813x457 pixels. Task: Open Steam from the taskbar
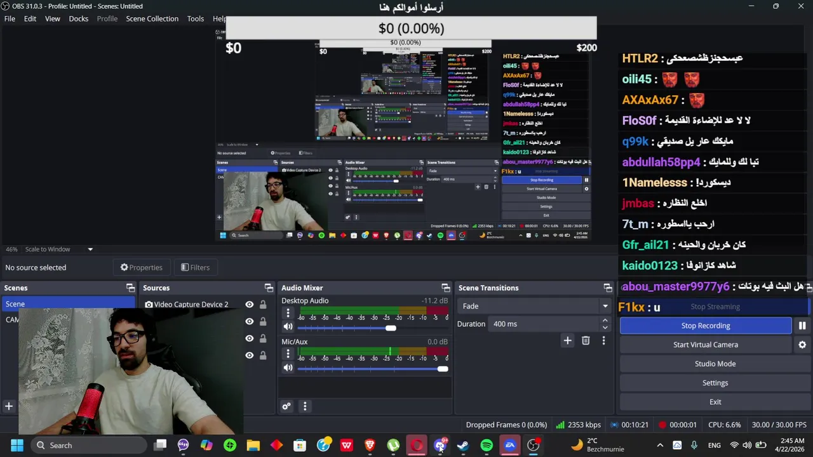click(463, 445)
